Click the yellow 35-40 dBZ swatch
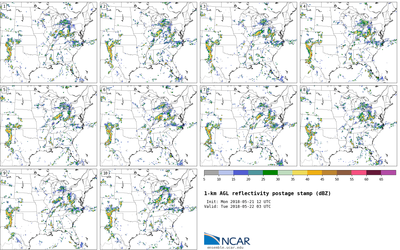Image resolution: width=400 pixels, height=250 pixels. click(x=300, y=173)
